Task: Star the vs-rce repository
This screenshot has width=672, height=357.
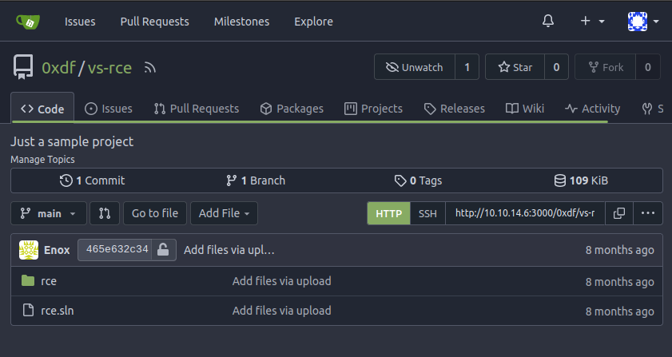Action: pyautogui.click(x=515, y=67)
